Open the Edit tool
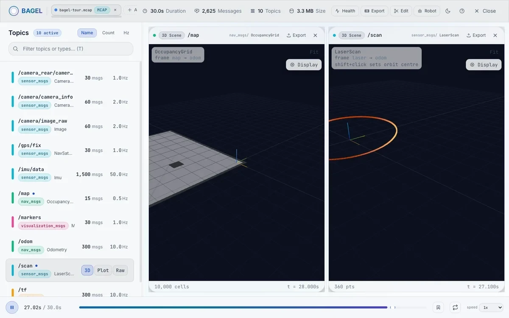509x318 pixels. click(x=401, y=11)
